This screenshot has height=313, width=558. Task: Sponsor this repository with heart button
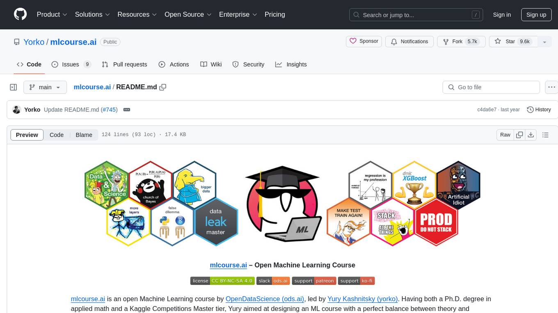click(x=364, y=41)
